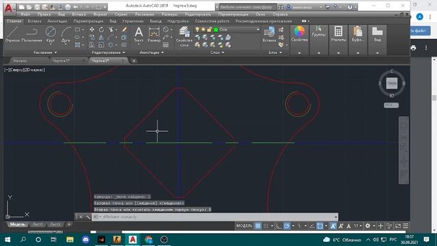
Task: Expand the Редактирование panel
Action: click(108, 53)
